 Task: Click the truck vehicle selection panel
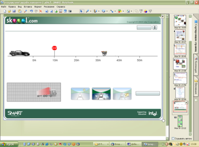click(x=34, y=92)
